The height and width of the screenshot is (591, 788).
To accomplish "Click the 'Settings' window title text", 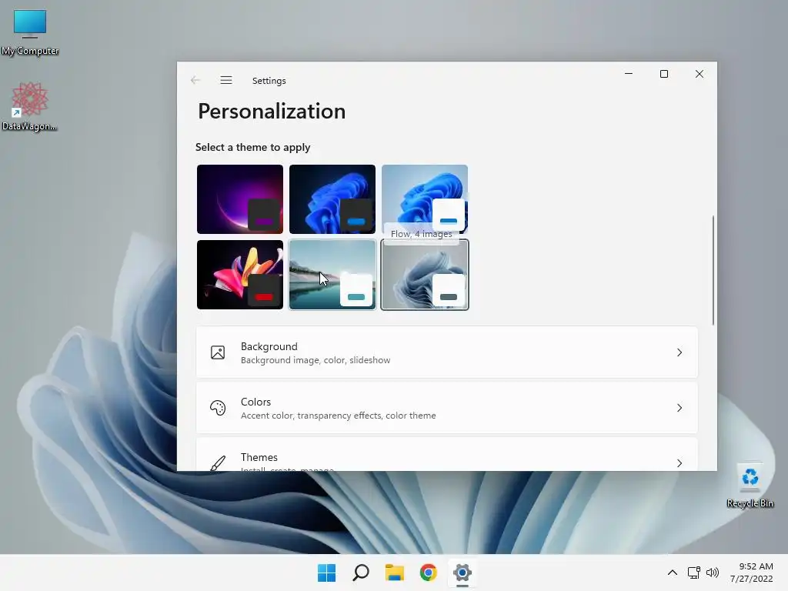I will pyautogui.click(x=269, y=81).
